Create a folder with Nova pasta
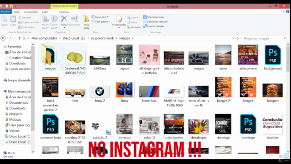 [86, 22]
